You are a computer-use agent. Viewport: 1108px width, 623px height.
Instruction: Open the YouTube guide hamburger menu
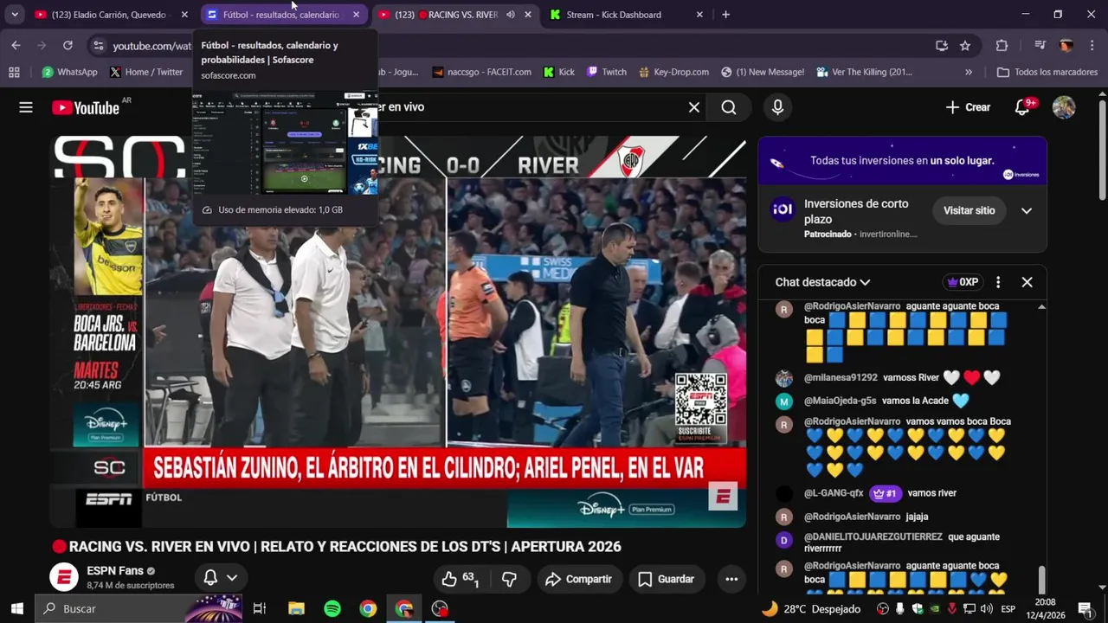pyautogui.click(x=26, y=107)
